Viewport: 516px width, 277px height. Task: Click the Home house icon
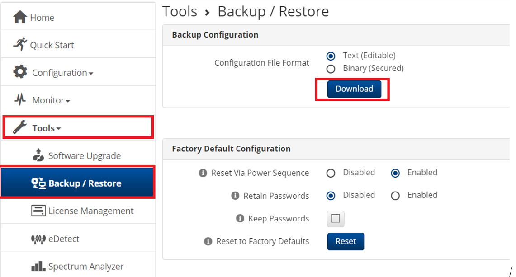click(x=20, y=17)
